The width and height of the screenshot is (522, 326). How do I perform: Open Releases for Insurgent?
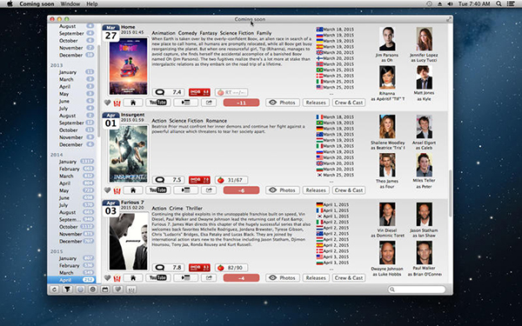coord(316,190)
